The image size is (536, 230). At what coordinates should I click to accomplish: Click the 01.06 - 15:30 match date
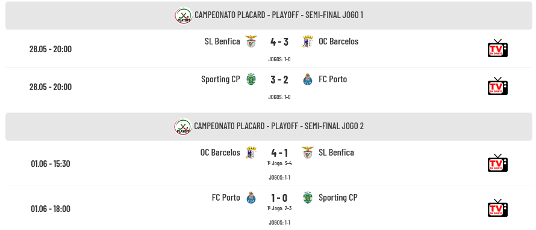click(51, 163)
